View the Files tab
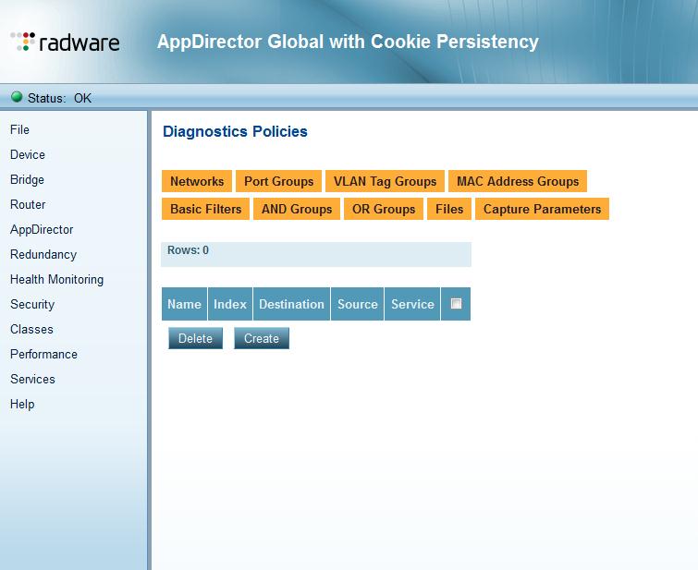Viewport: 698px width, 570px height. [449, 209]
